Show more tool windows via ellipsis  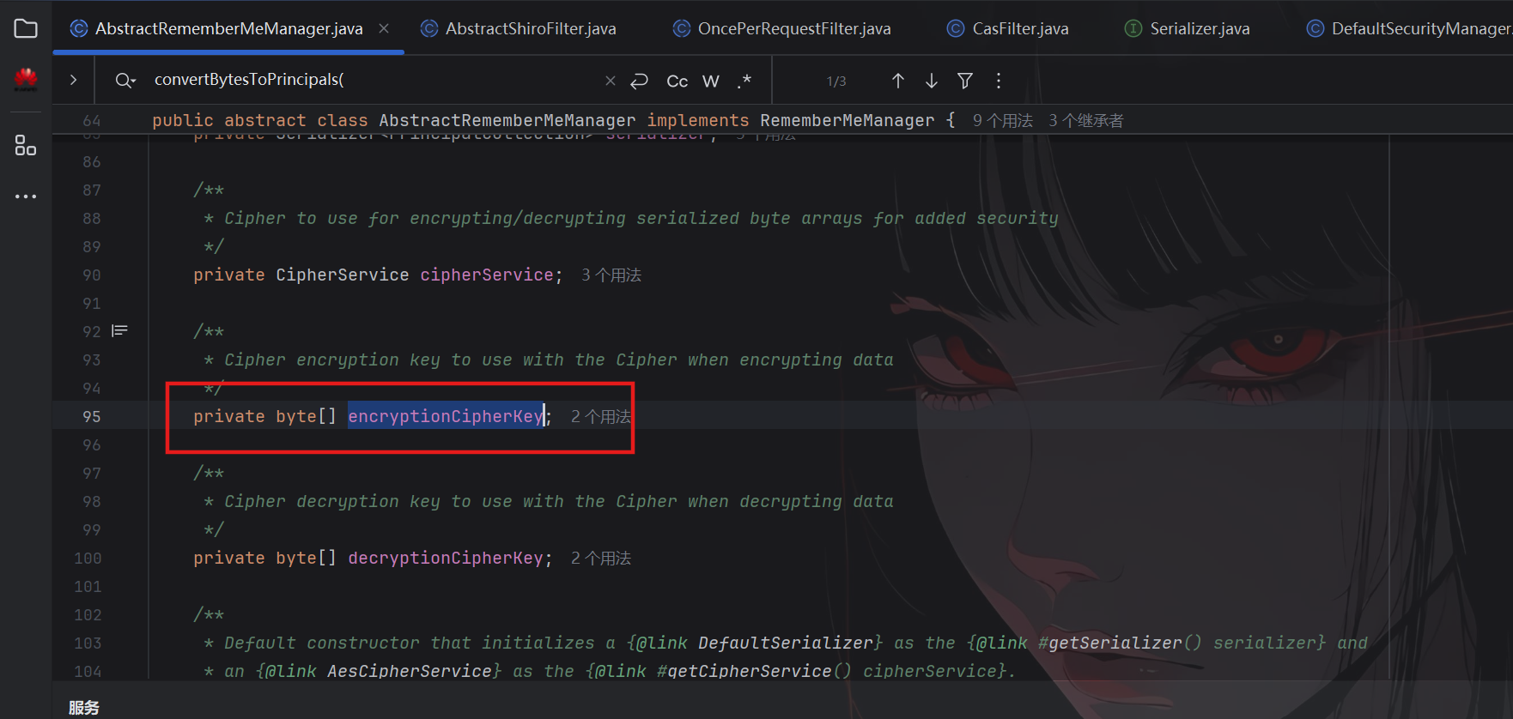[26, 196]
